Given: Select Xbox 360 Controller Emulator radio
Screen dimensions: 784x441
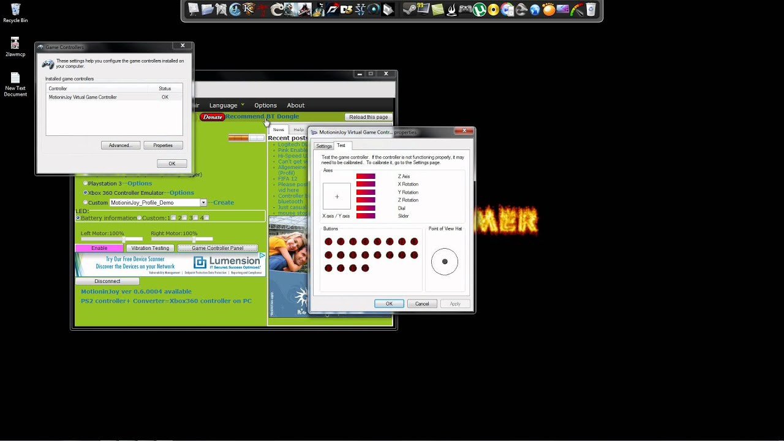Looking at the screenshot, I should tap(85, 193).
